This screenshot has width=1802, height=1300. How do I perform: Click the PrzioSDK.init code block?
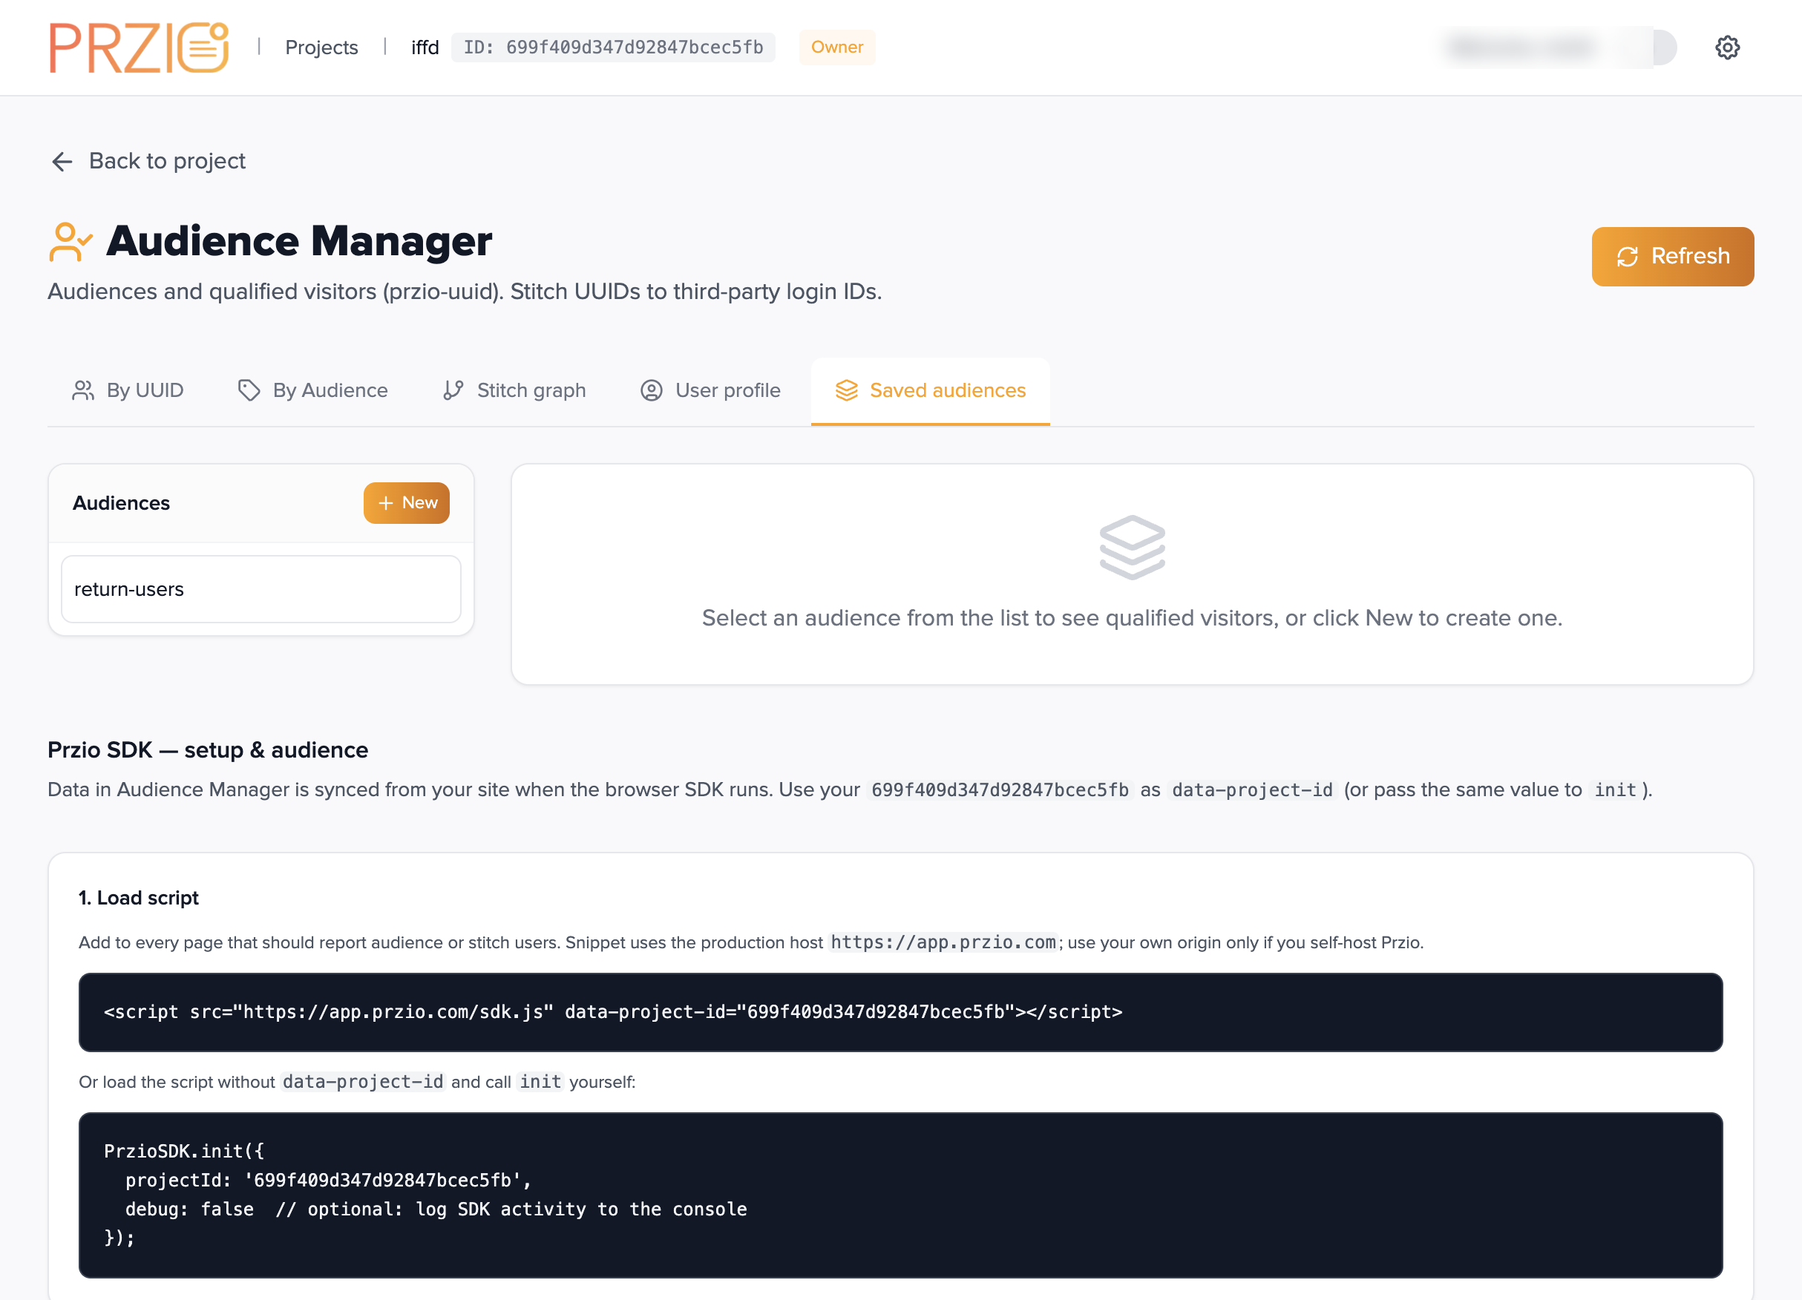point(901,1195)
